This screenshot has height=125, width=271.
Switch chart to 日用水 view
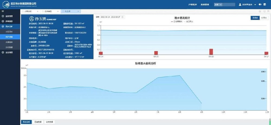(x=255, y=18)
